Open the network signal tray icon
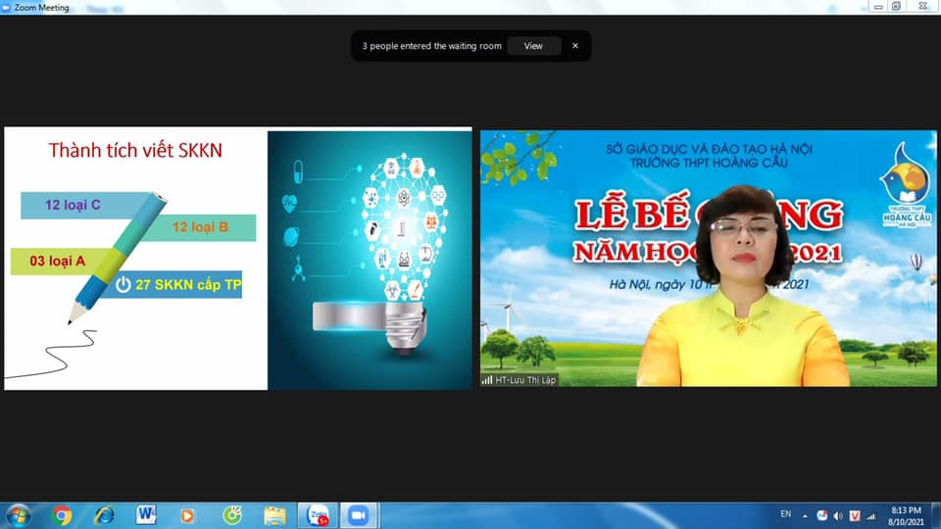Viewport: 941px width, 529px height. click(871, 515)
